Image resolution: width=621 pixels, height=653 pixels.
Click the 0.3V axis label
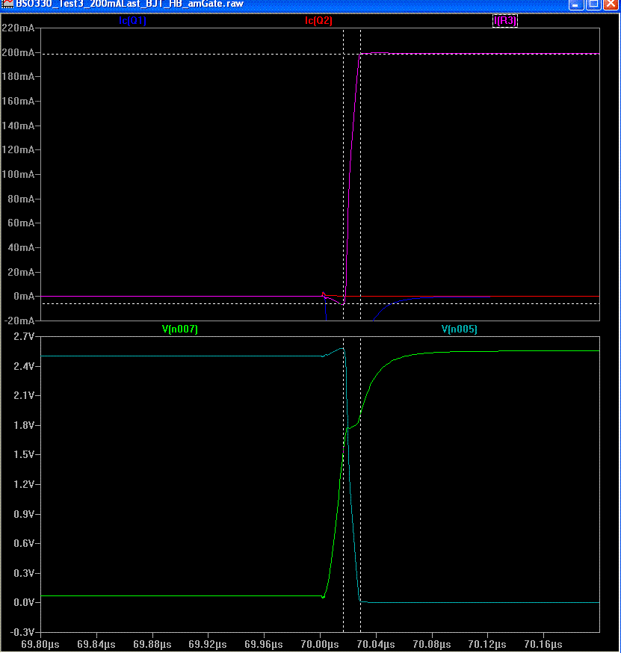[x=24, y=574]
